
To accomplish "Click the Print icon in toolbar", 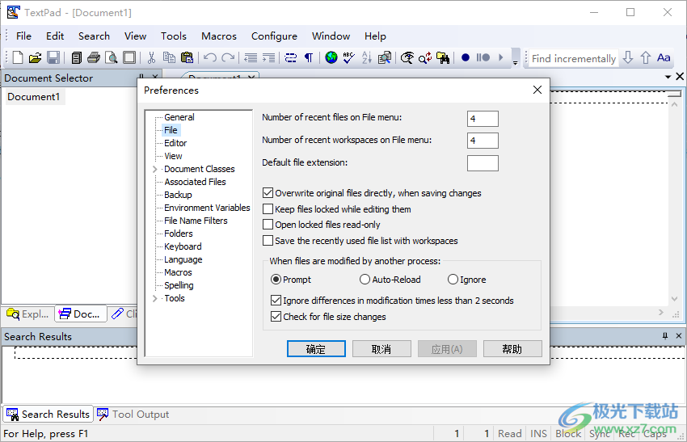I will [93, 57].
